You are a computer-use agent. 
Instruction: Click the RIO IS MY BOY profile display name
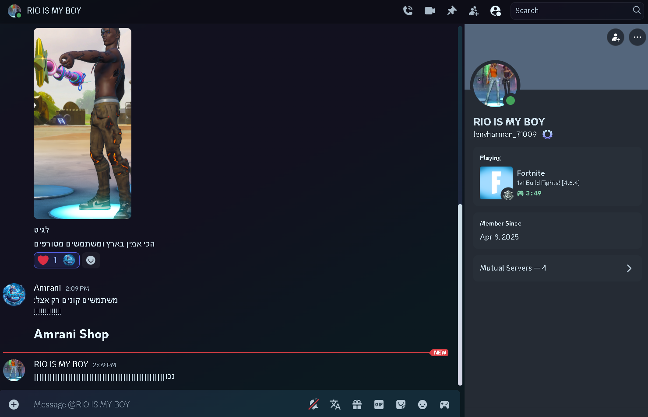point(509,122)
